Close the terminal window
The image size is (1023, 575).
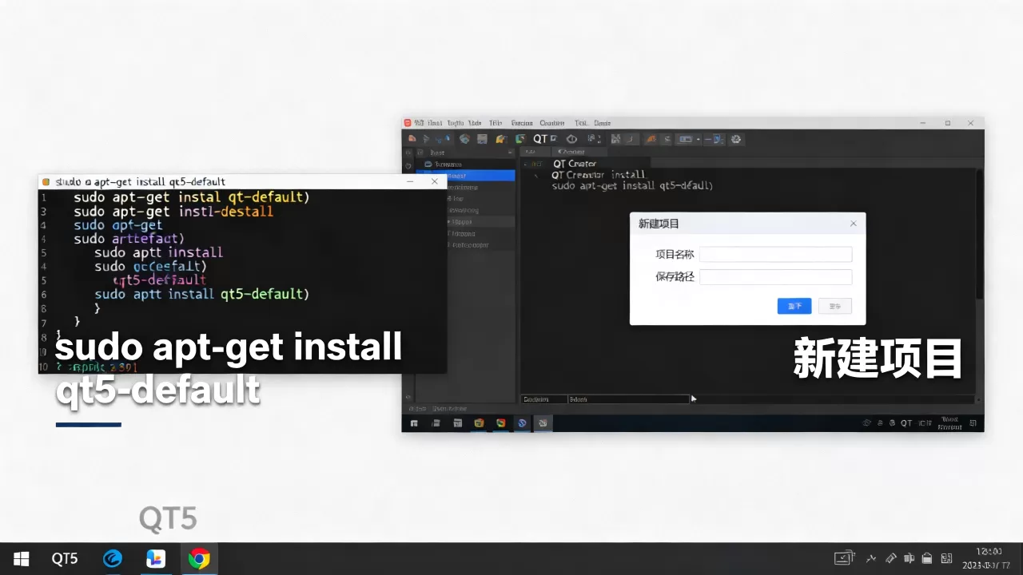pos(435,181)
